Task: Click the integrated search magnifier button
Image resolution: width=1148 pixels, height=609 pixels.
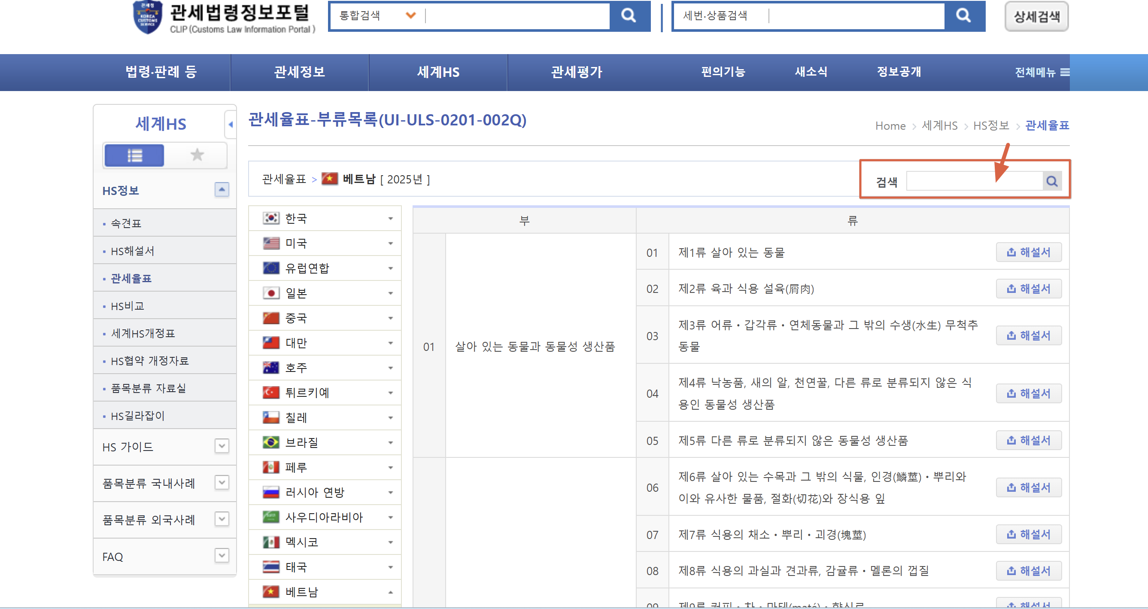Action: click(629, 16)
